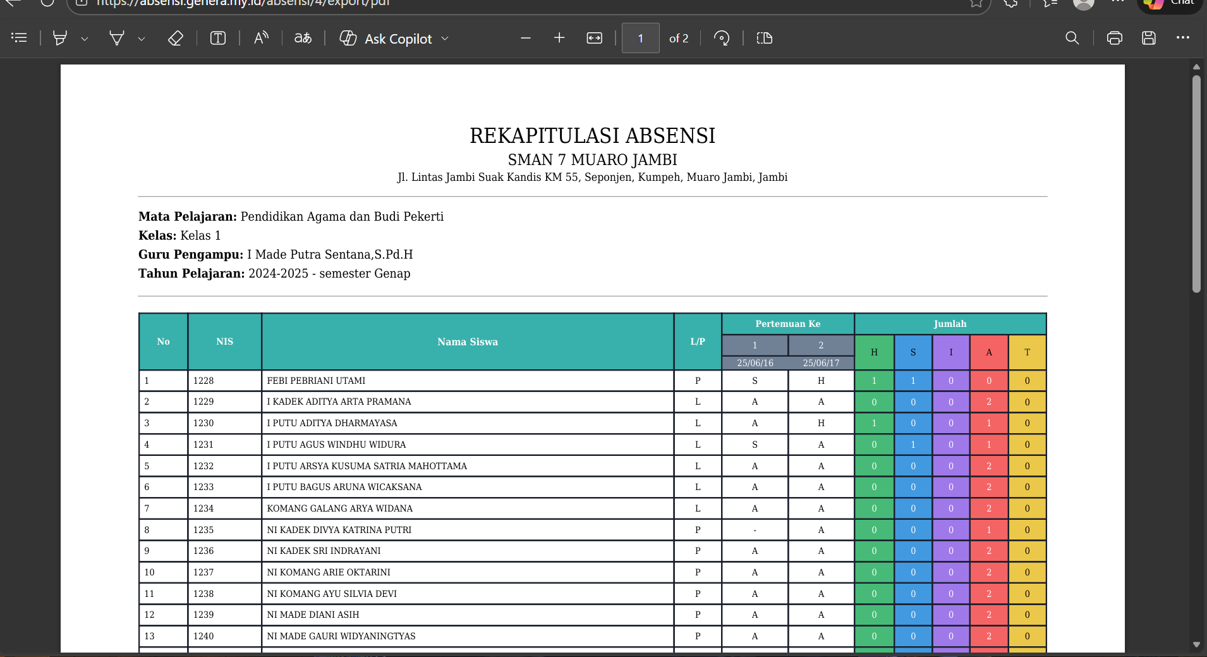This screenshot has width=1207, height=657.
Task: Toggle fit to width
Action: tap(595, 38)
